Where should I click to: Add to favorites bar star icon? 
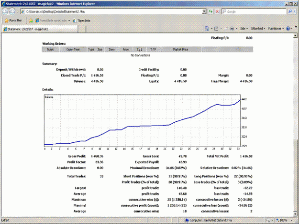(x=31, y=21)
